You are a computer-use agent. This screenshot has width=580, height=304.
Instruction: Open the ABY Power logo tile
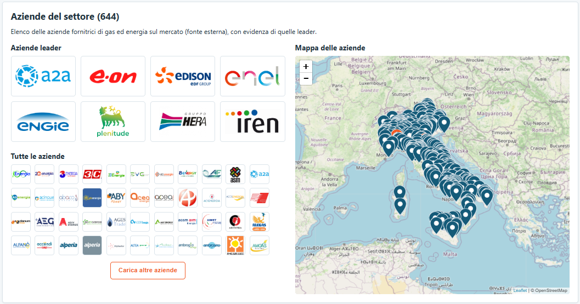[116, 198]
